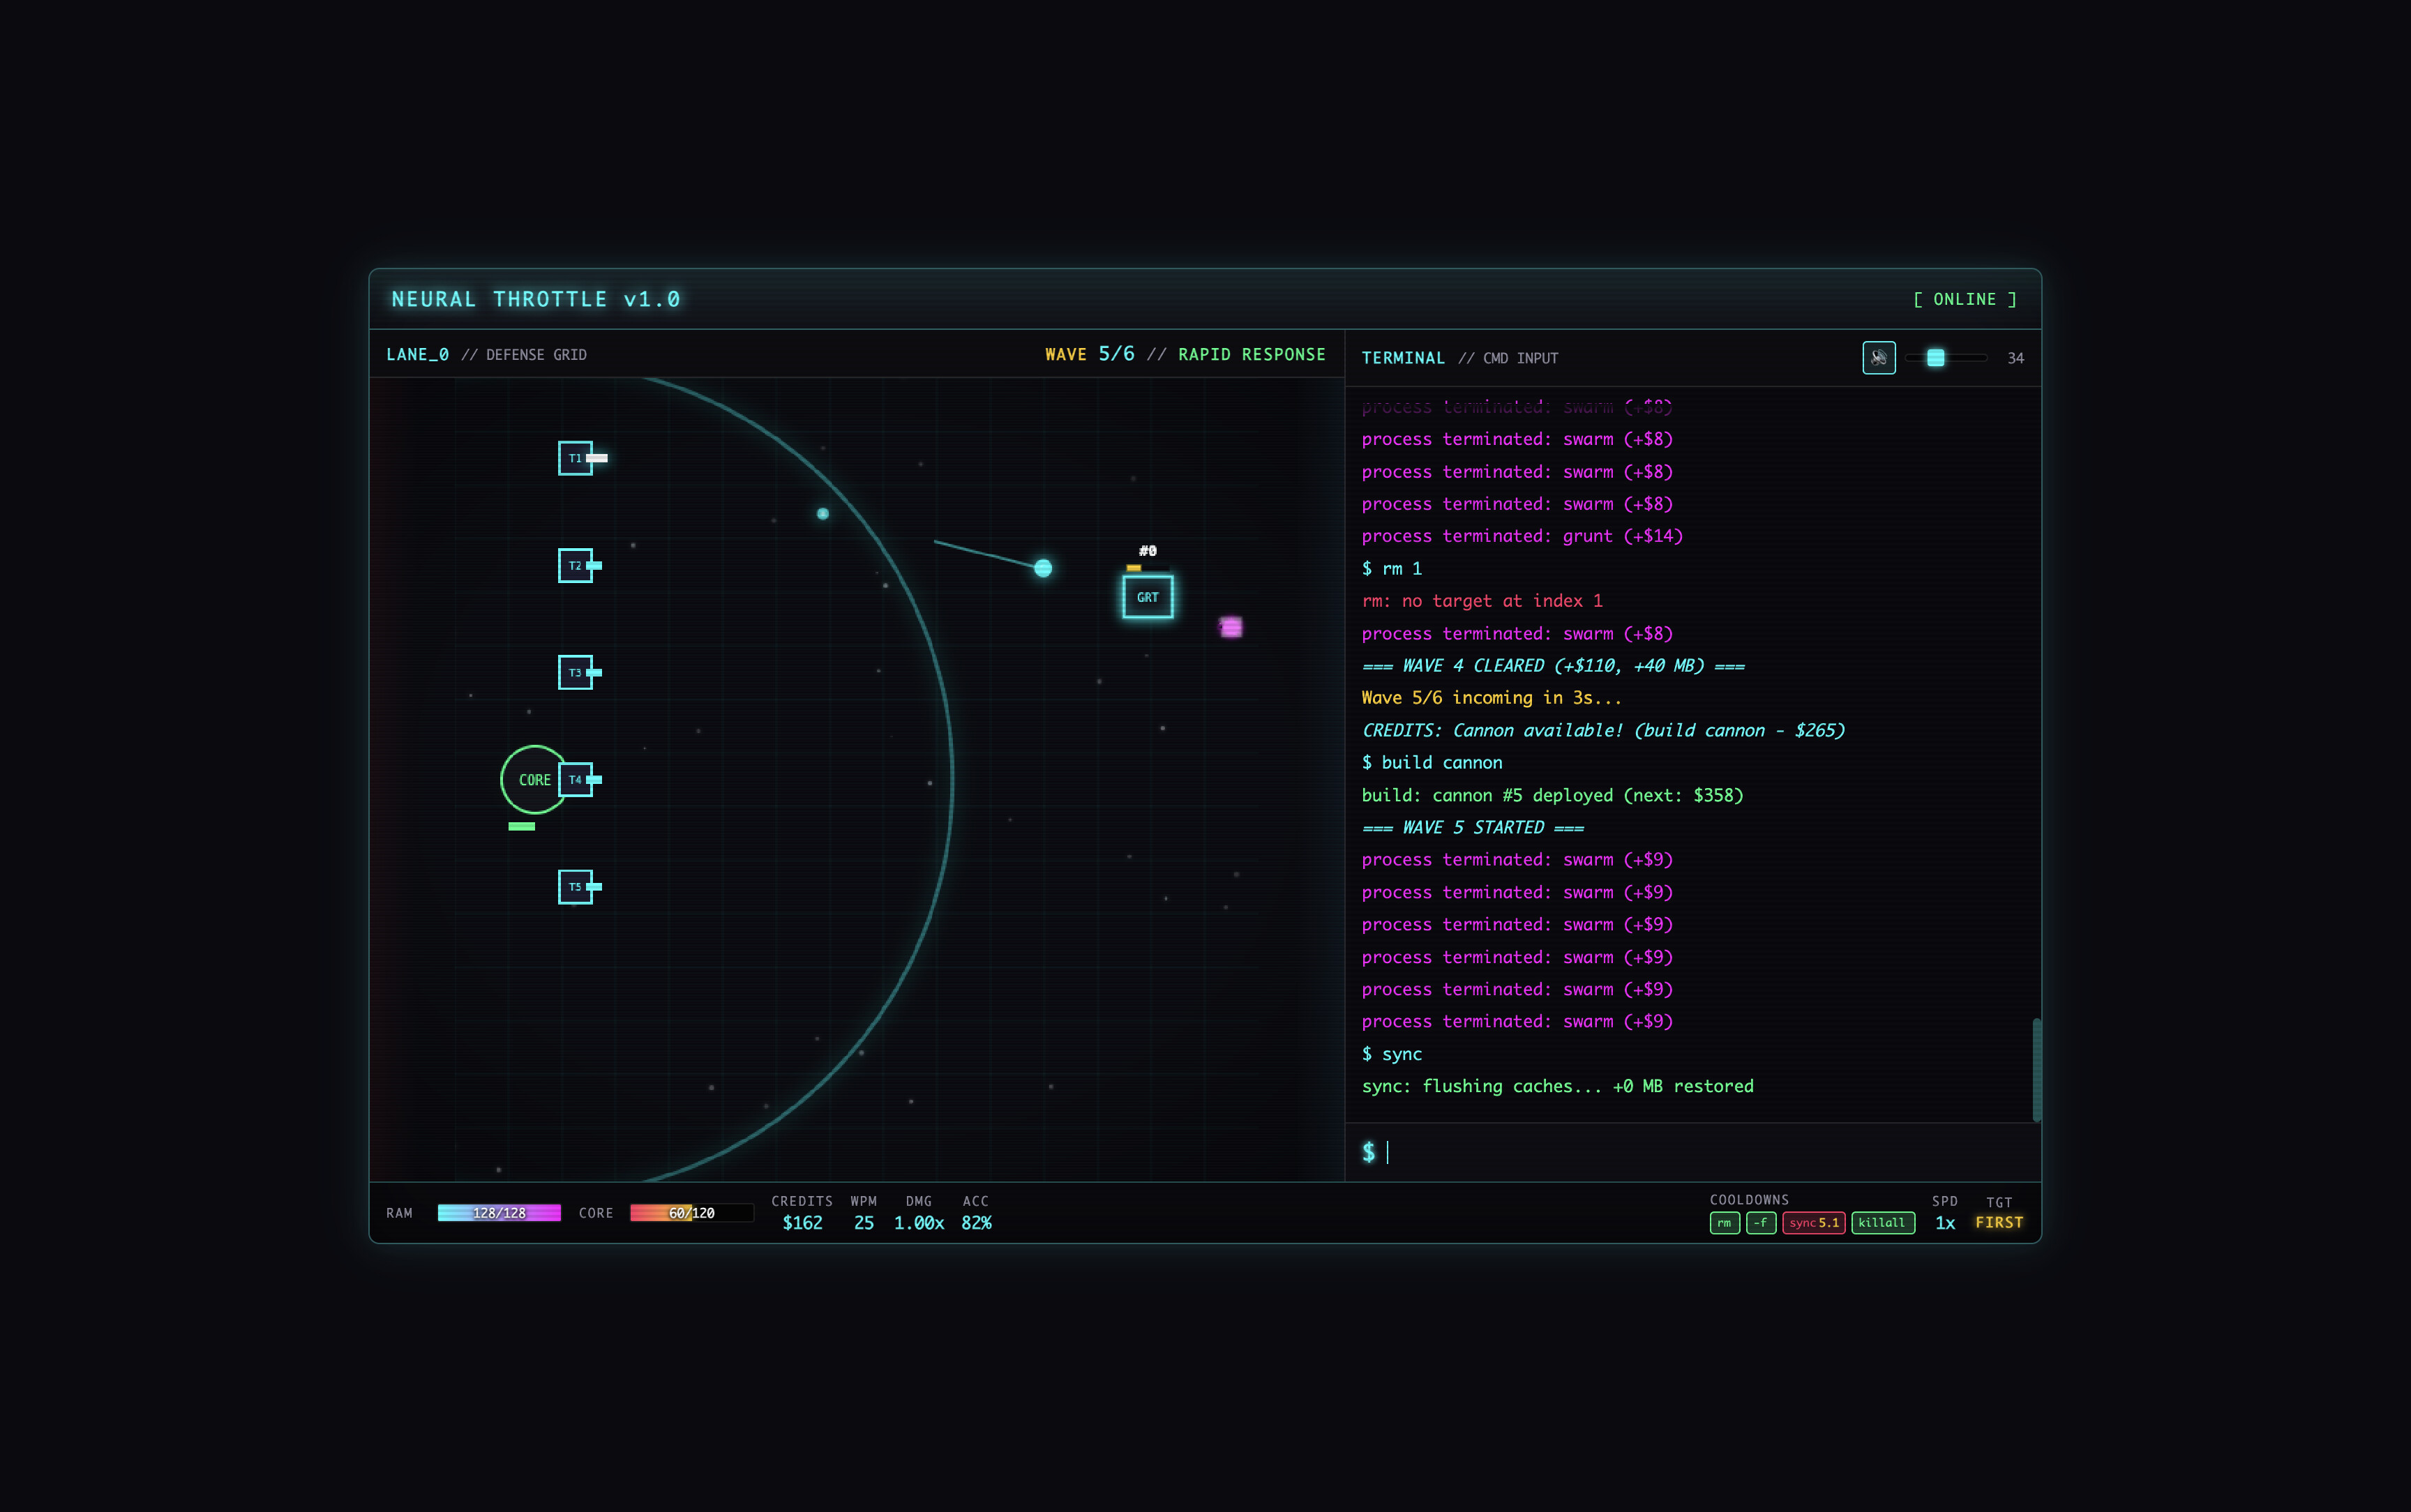Switch to the LANE_0 defense grid panel
2411x1512 pixels.
417,354
